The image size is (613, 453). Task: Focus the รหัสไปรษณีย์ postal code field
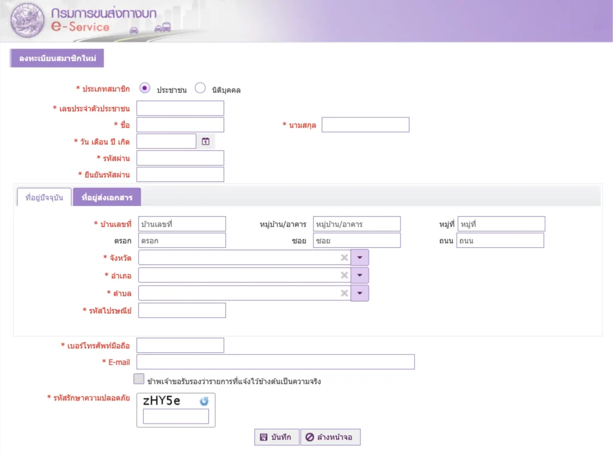(x=182, y=311)
